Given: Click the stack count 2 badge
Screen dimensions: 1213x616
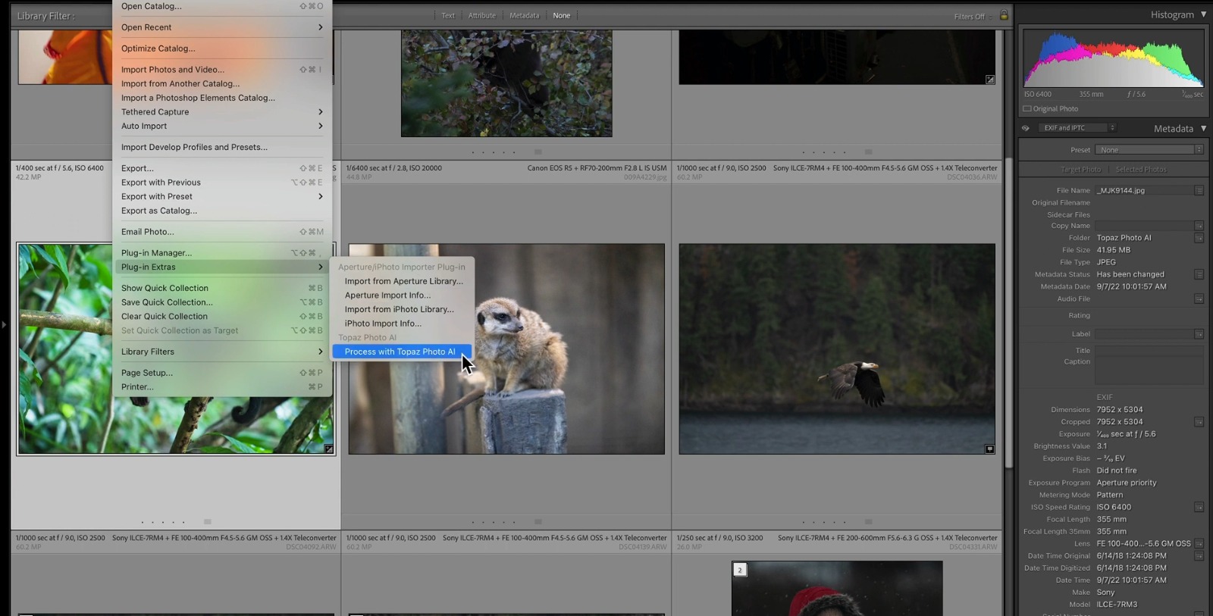Looking at the screenshot, I should coord(740,570).
